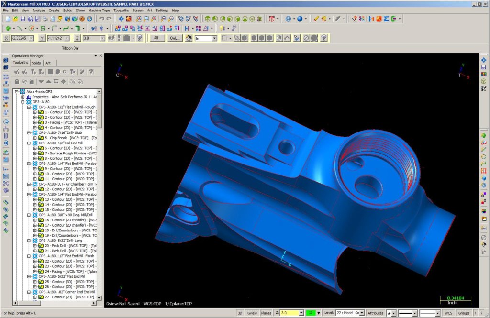Open a file with the yellow folder icon
The width and height of the screenshot is (490, 318).
pos(15,19)
